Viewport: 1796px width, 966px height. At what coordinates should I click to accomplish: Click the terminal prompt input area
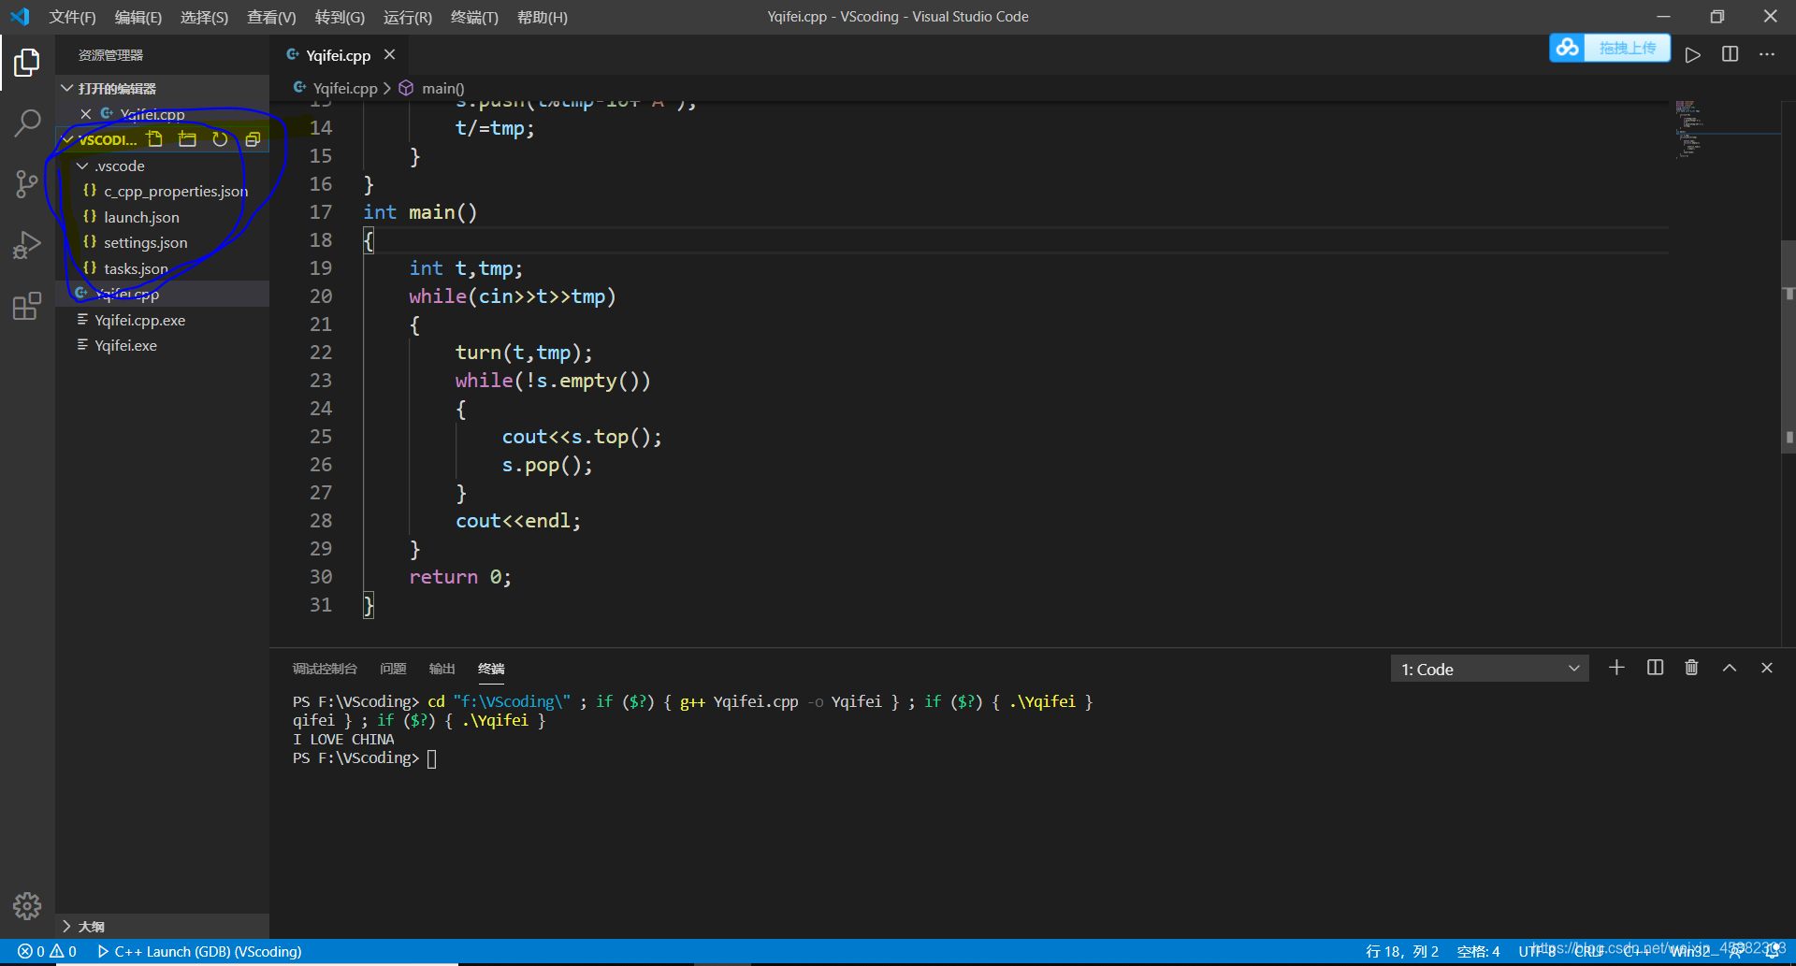(431, 758)
